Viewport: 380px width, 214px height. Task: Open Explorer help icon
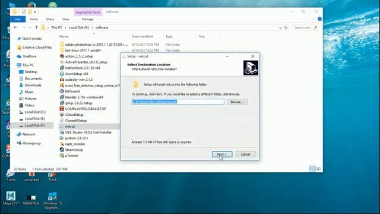coord(319,19)
